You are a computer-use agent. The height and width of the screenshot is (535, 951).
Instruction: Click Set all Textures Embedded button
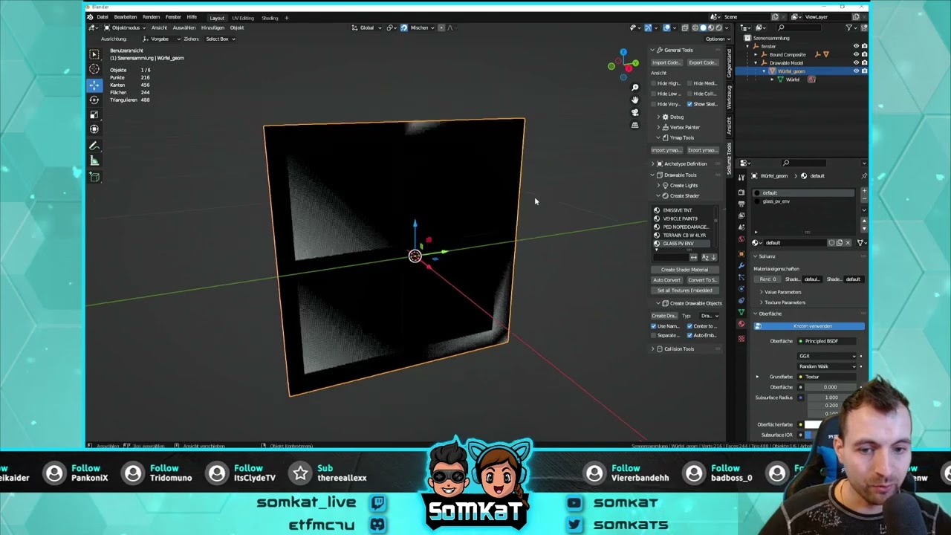[x=684, y=291]
